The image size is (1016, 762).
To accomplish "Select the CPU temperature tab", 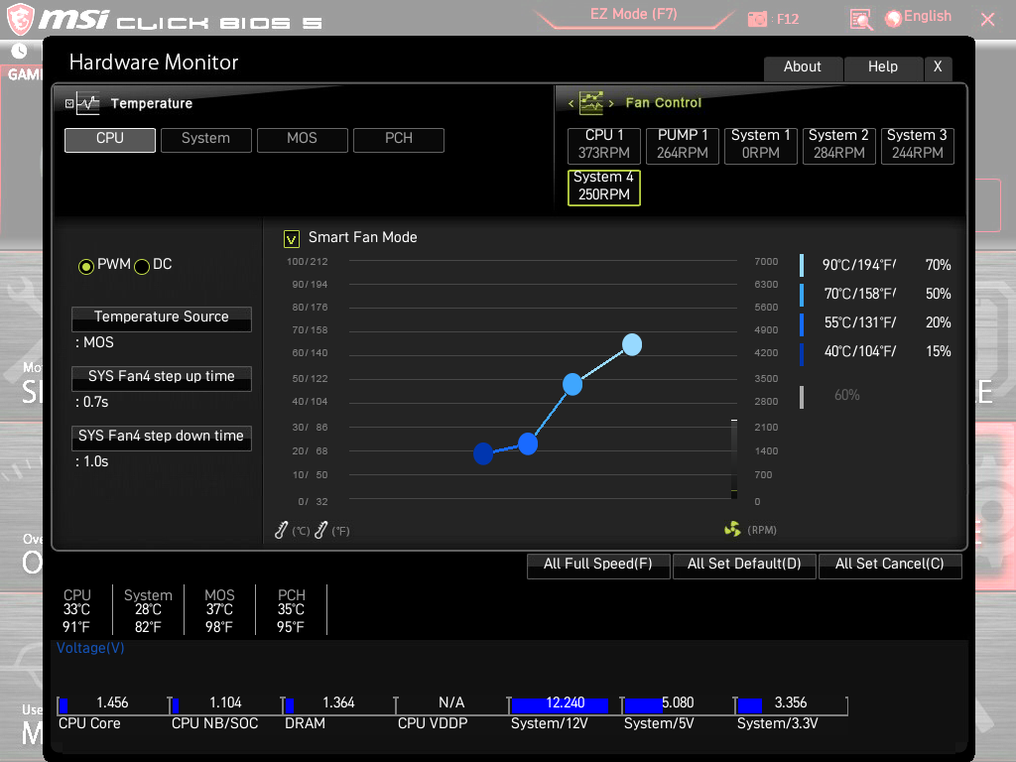I will point(110,140).
